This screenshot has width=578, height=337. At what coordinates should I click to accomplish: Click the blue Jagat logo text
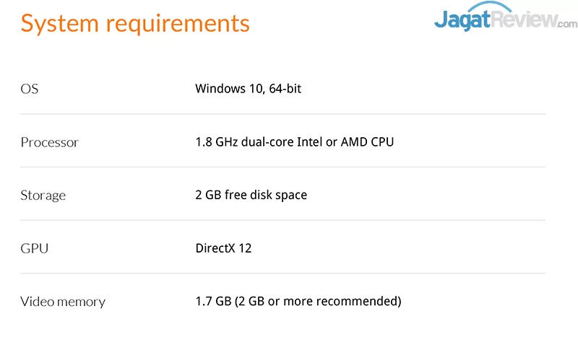(x=462, y=19)
